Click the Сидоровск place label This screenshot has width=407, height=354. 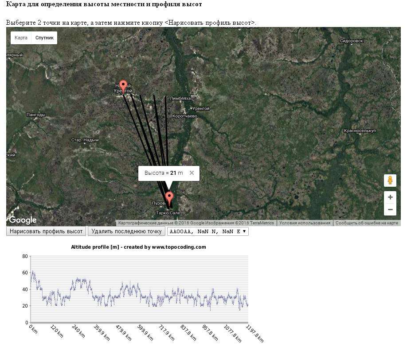tap(351, 41)
